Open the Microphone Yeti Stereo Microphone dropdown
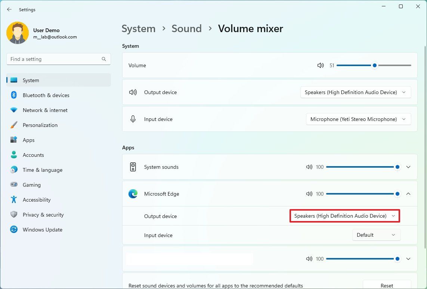 (x=358, y=119)
